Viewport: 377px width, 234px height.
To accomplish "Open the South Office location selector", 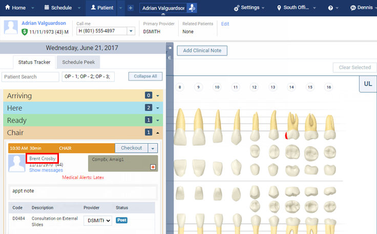I will (x=296, y=8).
